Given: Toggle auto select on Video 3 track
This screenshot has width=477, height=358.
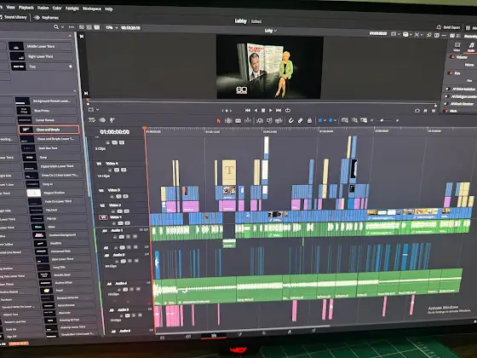Looking at the screenshot, I should point(118,196).
